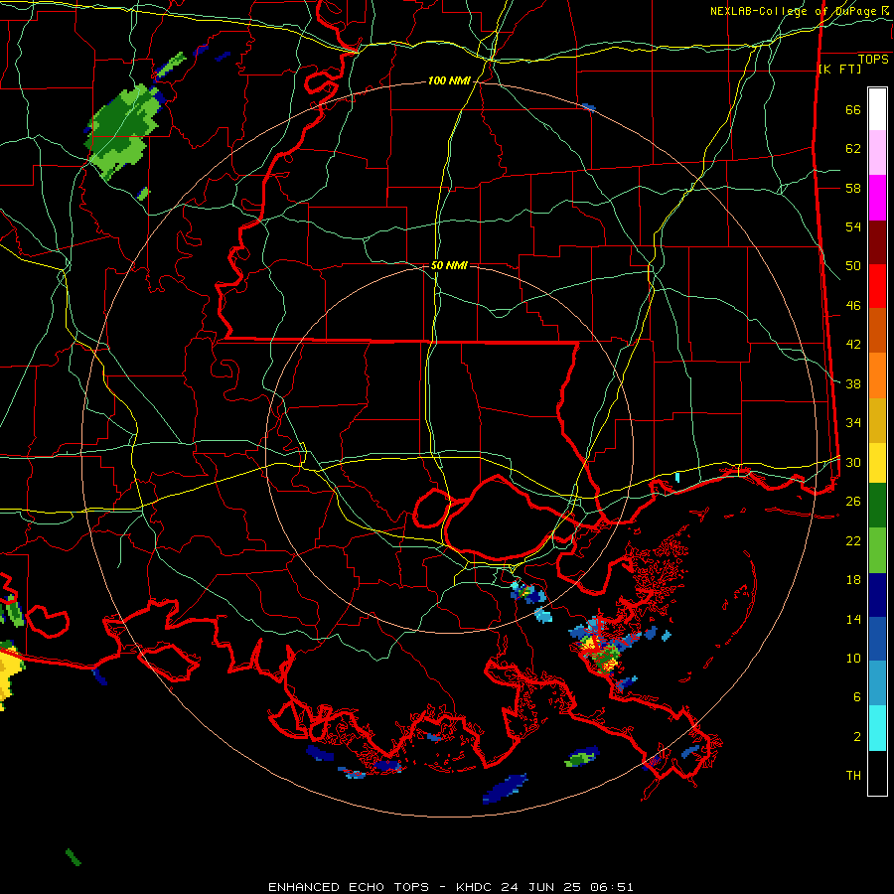
Task: Click the '54' legend value
Action: pos(853,226)
